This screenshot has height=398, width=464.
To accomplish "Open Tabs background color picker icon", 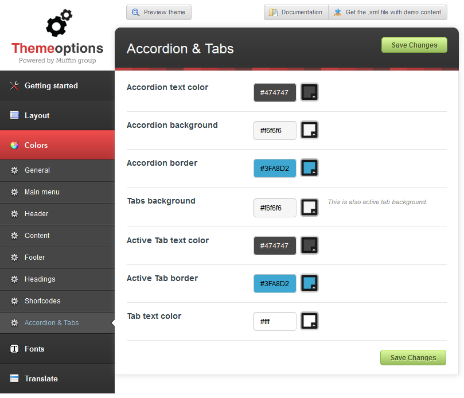I will coord(310,208).
